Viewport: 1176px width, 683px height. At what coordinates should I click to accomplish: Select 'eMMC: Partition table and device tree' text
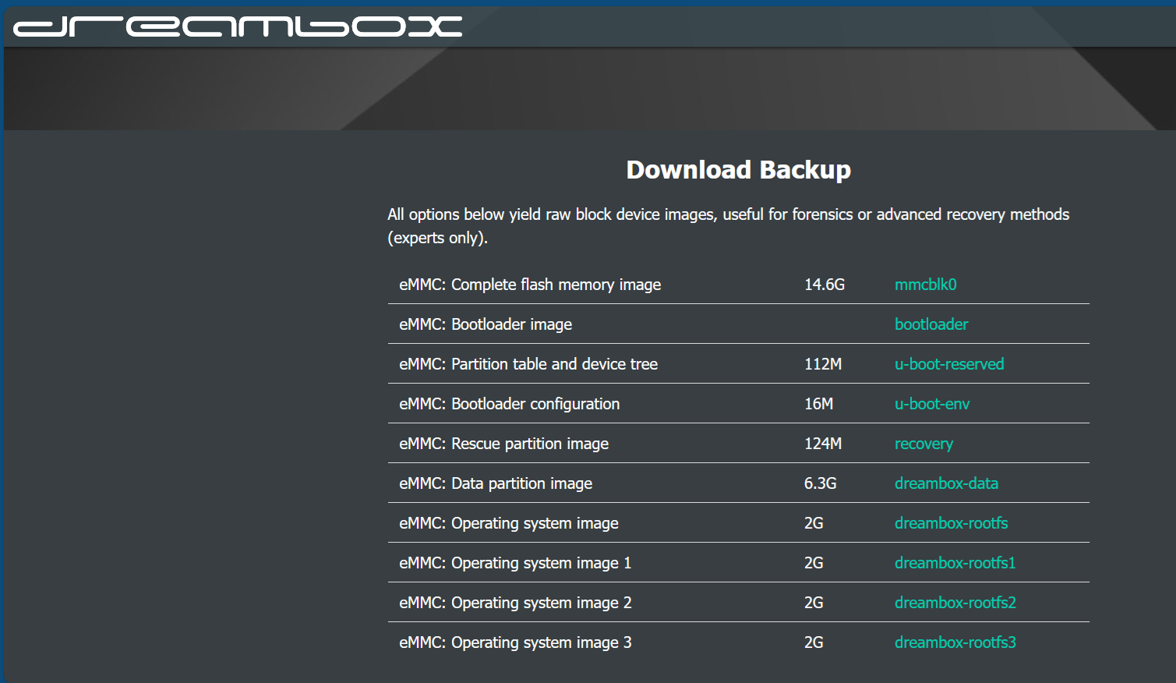tap(528, 364)
